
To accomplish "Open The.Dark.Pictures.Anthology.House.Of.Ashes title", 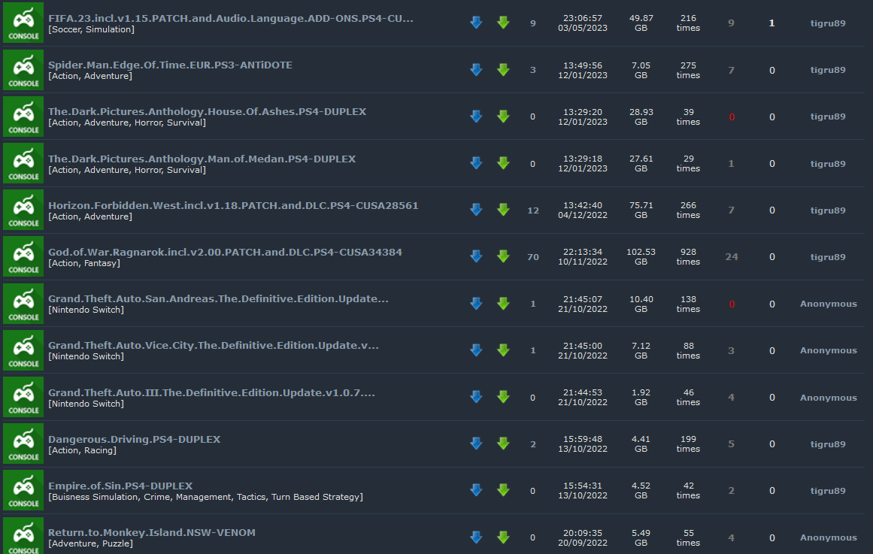I will point(207,112).
